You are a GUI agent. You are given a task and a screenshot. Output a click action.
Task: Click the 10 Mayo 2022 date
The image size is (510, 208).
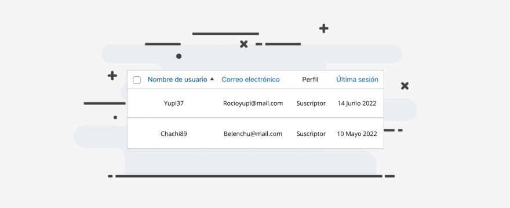[357, 133]
